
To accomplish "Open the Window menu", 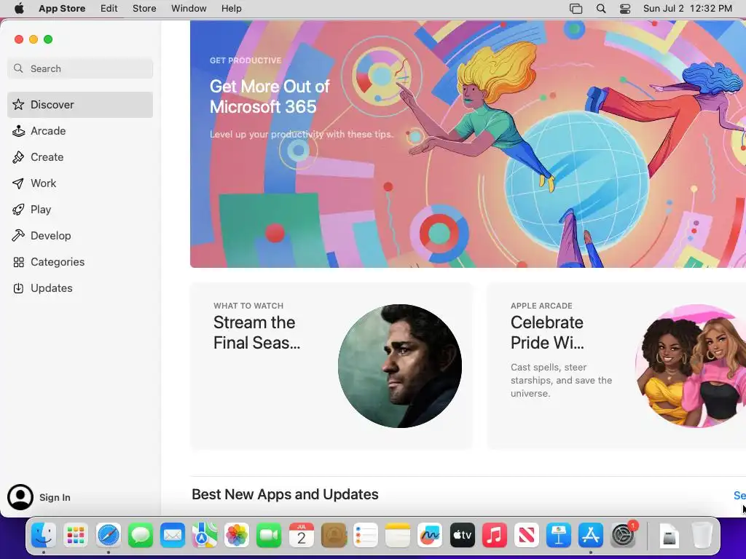I will 189,8.
